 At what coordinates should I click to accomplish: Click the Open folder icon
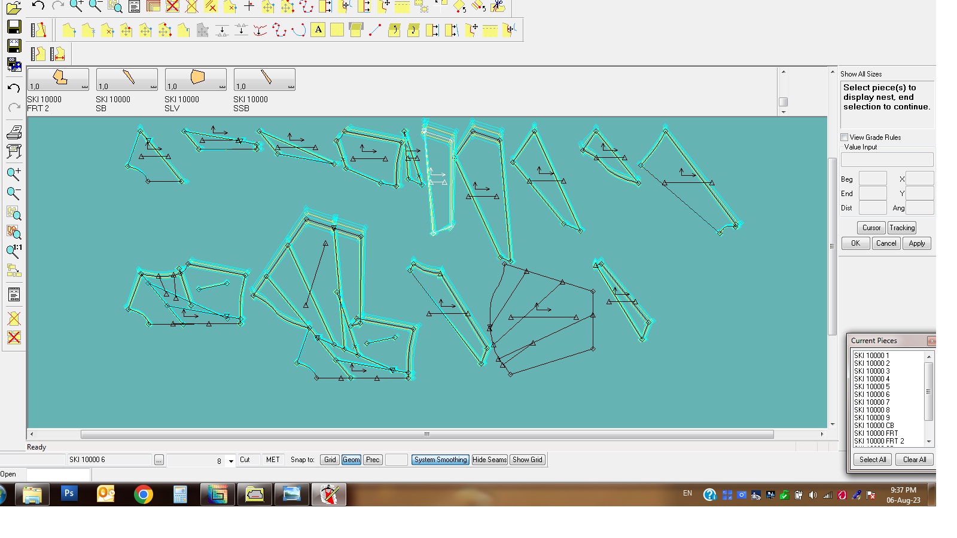click(x=14, y=8)
